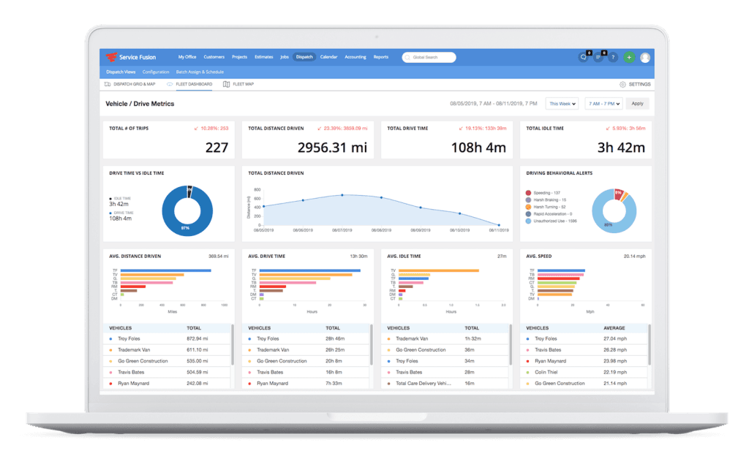Open chat messages via speech bubble icon
Viewport: 749px width, 475px height.
click(584, 56)
